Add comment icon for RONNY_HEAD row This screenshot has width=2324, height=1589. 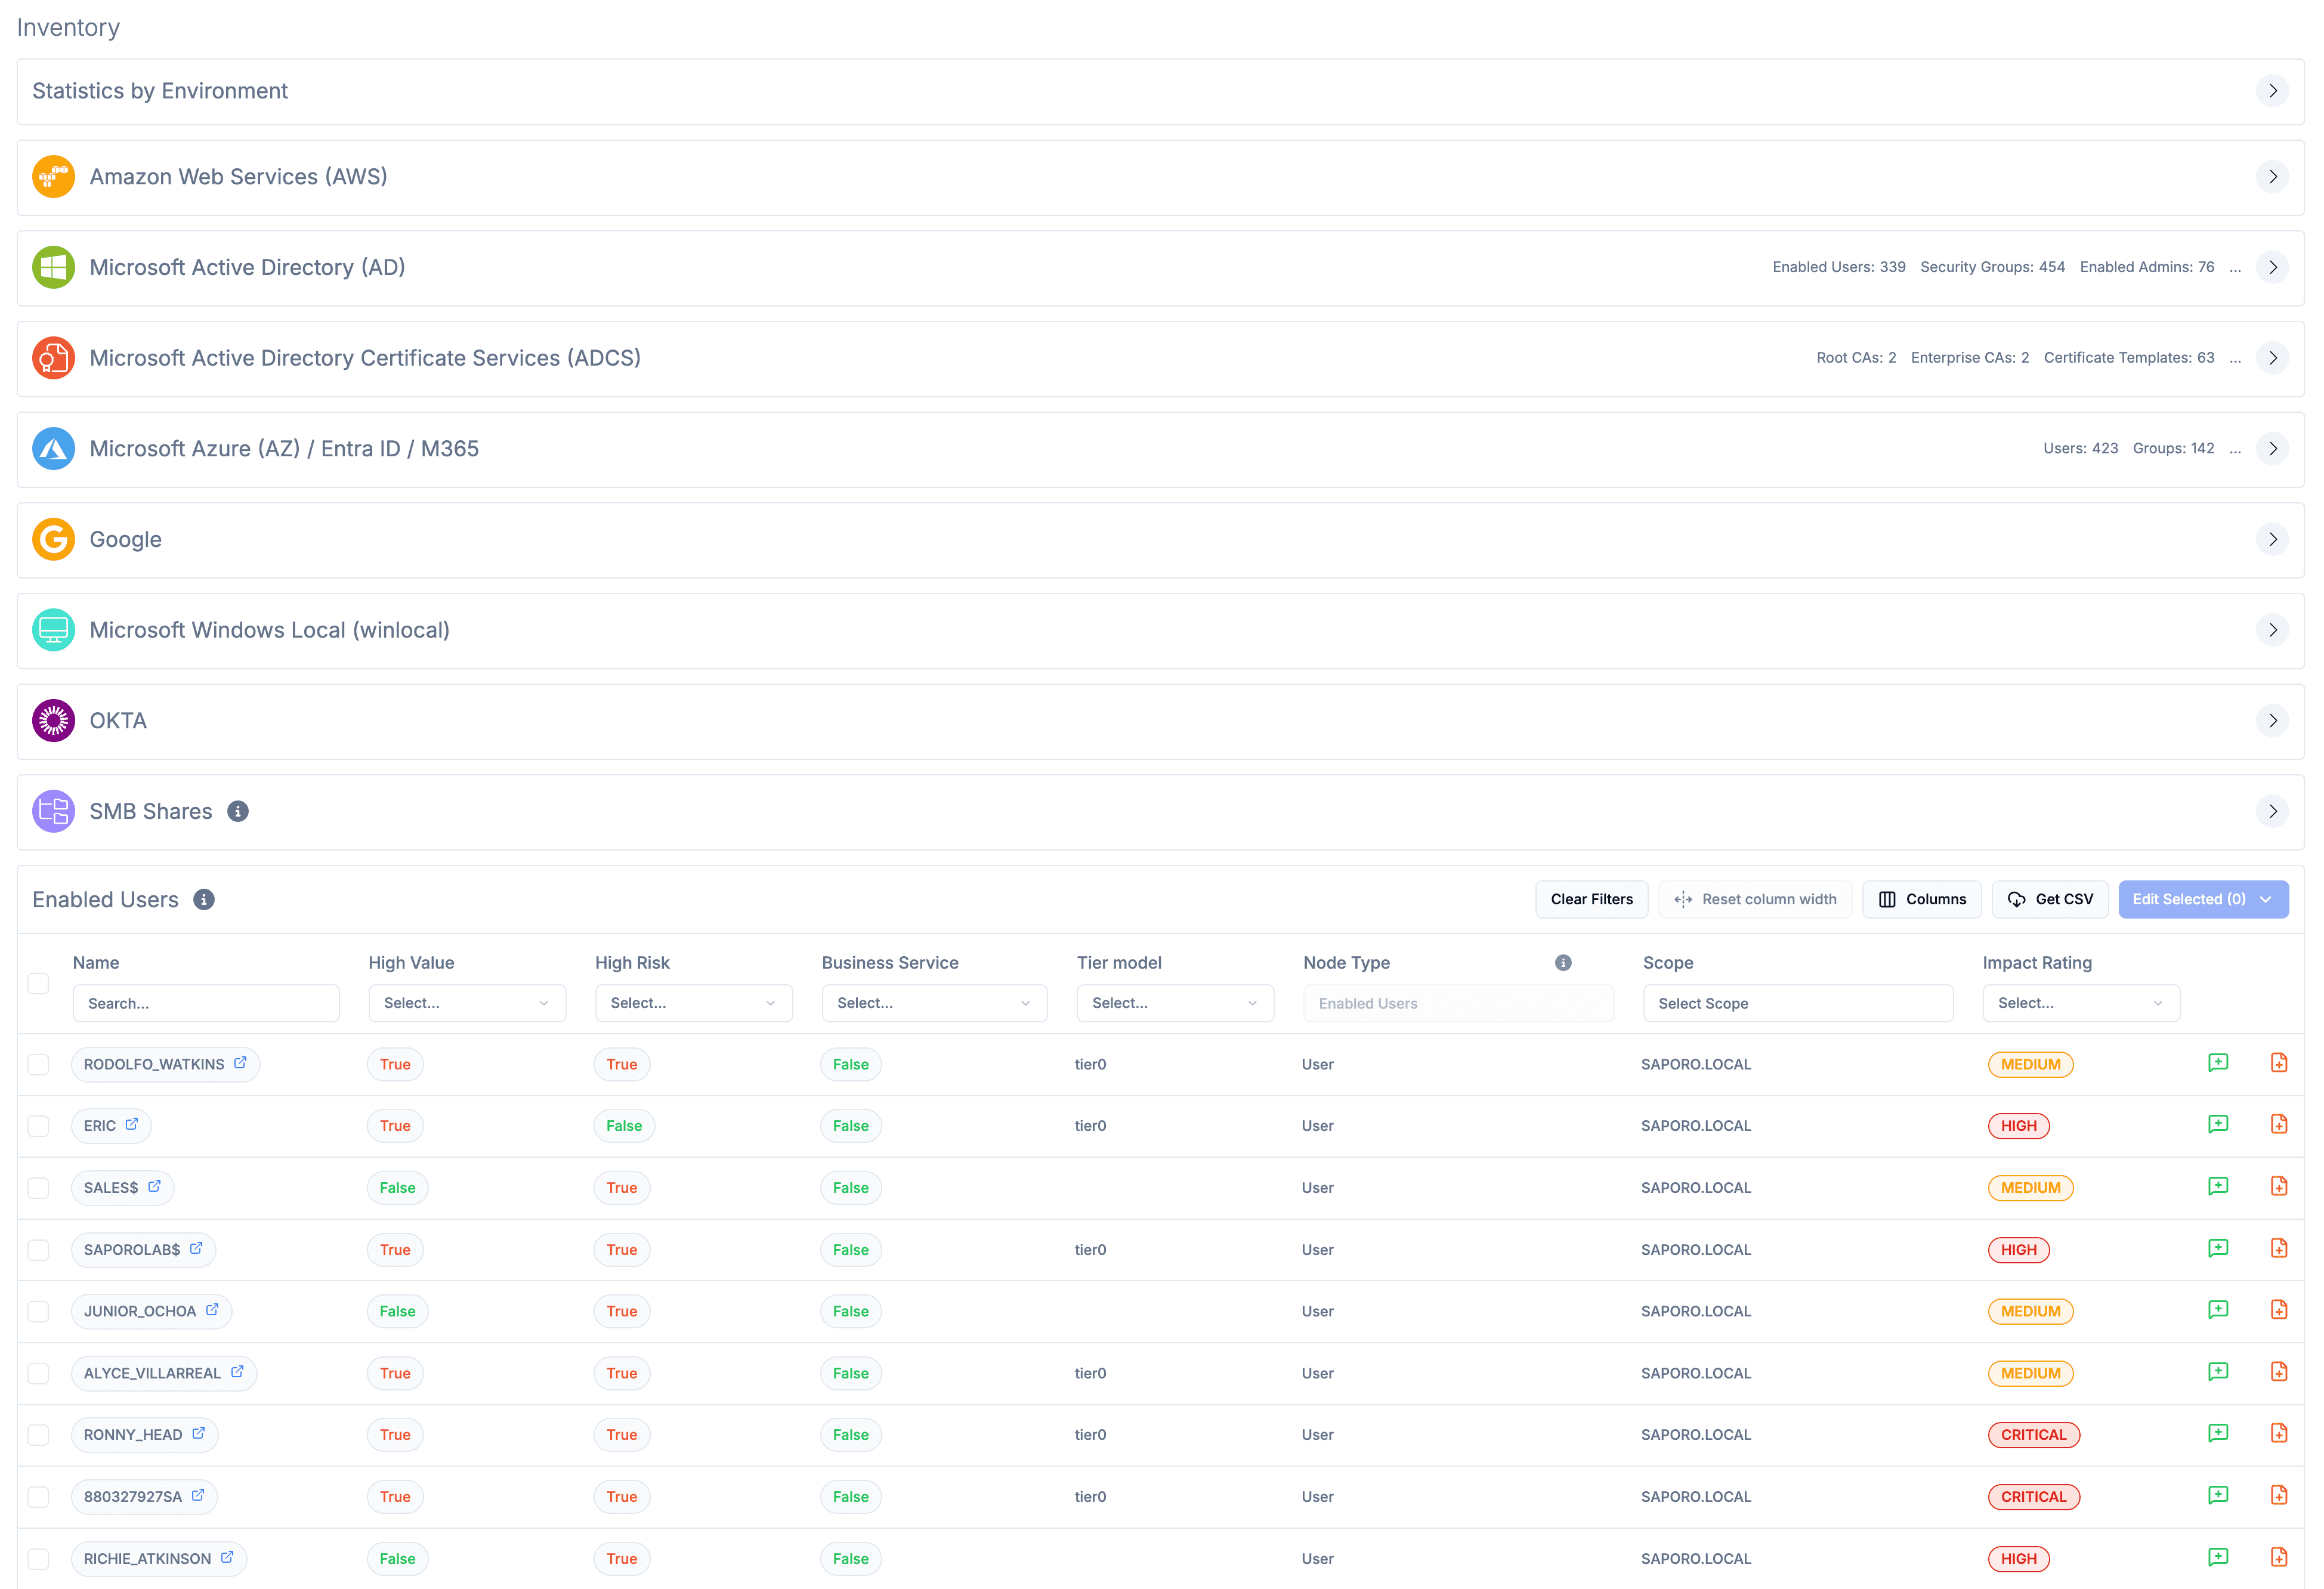(2217, 1434)
